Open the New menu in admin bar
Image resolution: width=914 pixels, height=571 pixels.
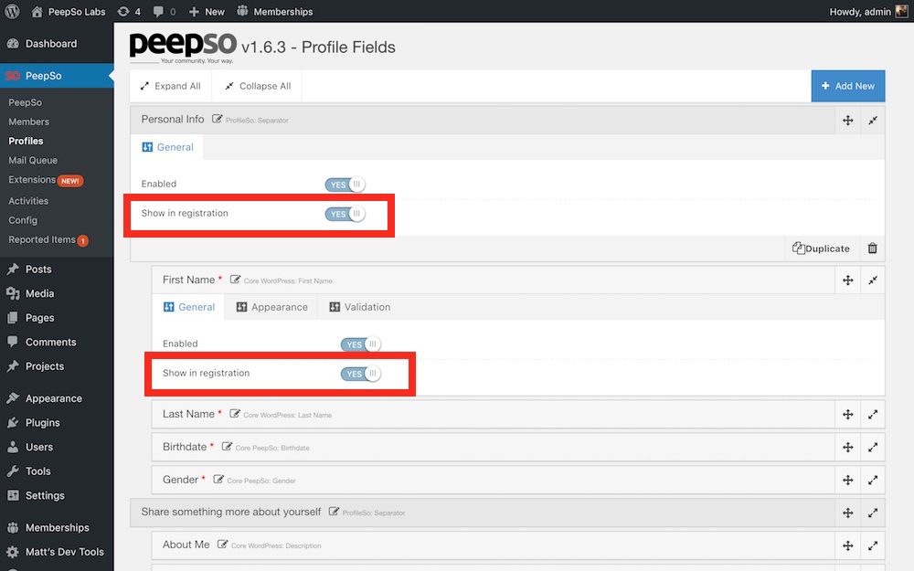point(207,12)
